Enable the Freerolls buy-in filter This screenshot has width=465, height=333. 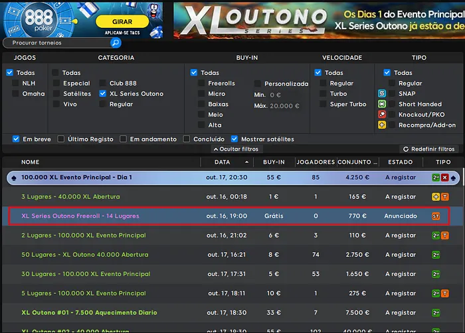[x=201, y=84]
